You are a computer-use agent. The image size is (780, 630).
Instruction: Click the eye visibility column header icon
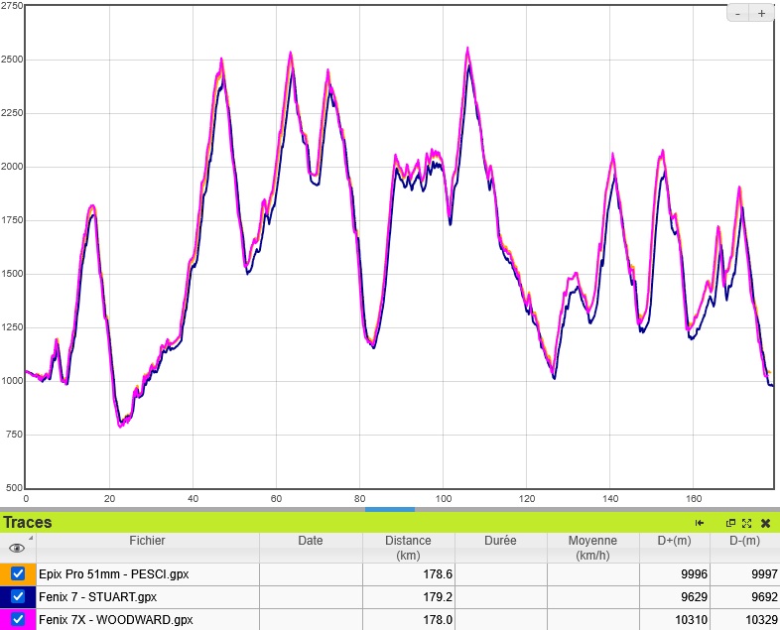tap(17, 548)
